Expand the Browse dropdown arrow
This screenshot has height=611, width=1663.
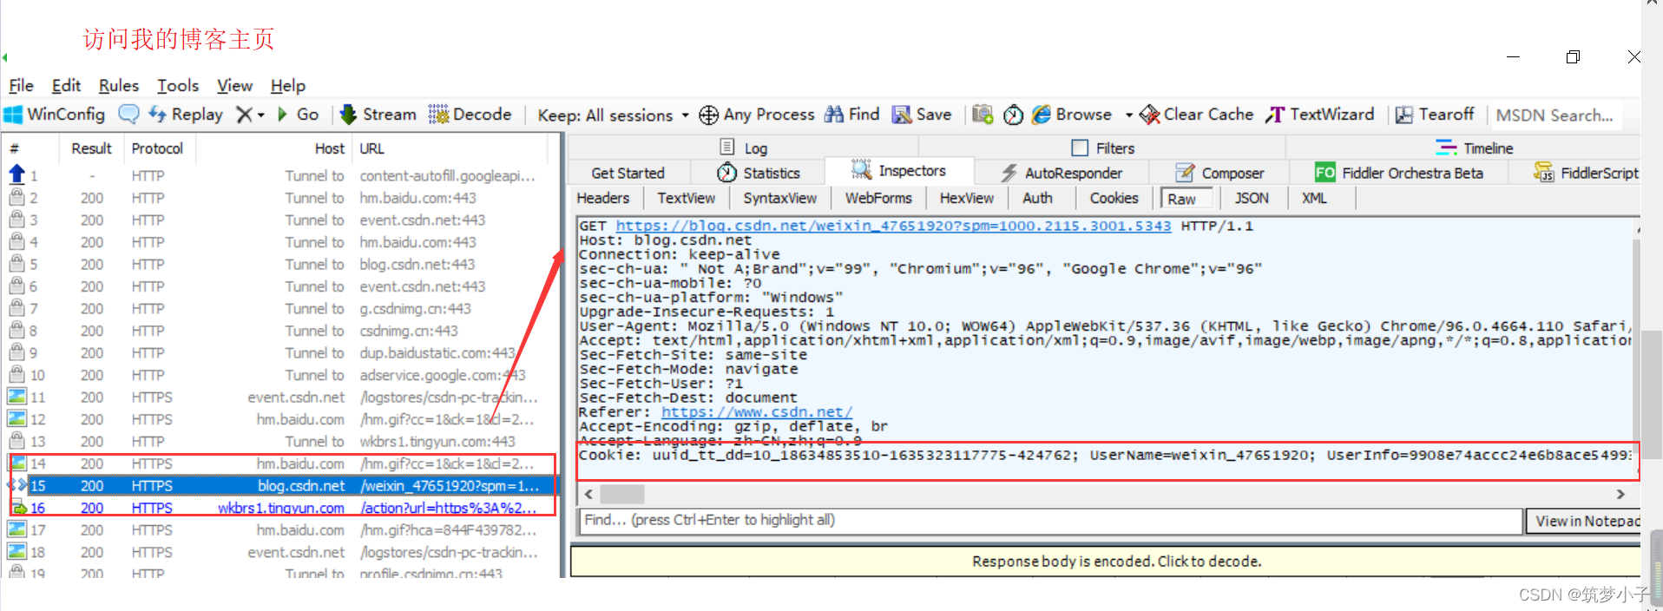[1128, 115]
